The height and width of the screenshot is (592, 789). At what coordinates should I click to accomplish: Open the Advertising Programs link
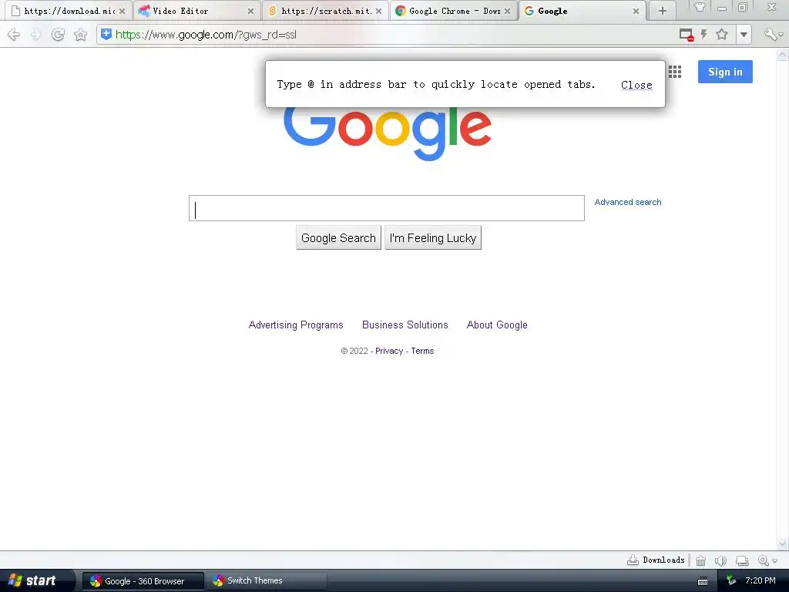[296, 325]
